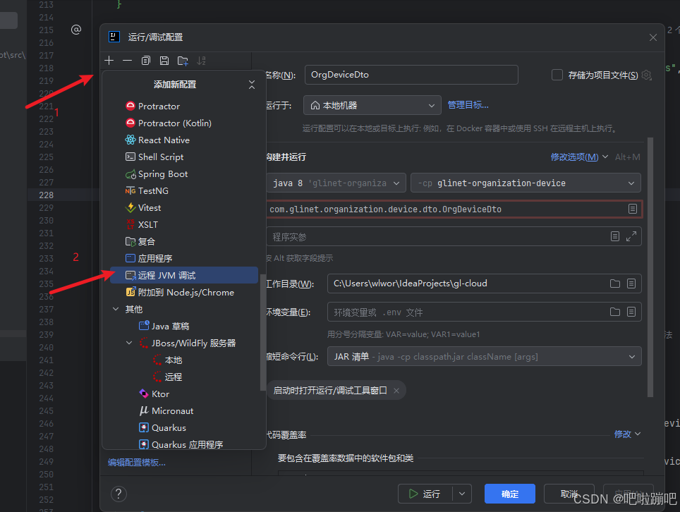The height and width of the screenshot is (512, 680).
Task: Open -cp glinet-organization-device module dropdown
Action: 526,183
